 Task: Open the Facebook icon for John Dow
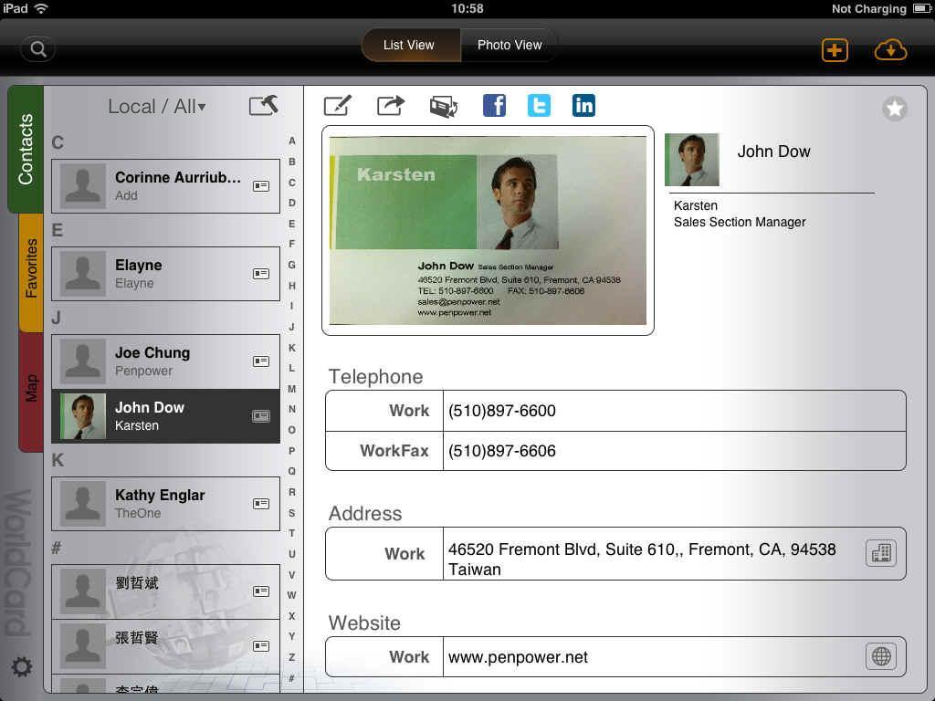tap(494, 106)
